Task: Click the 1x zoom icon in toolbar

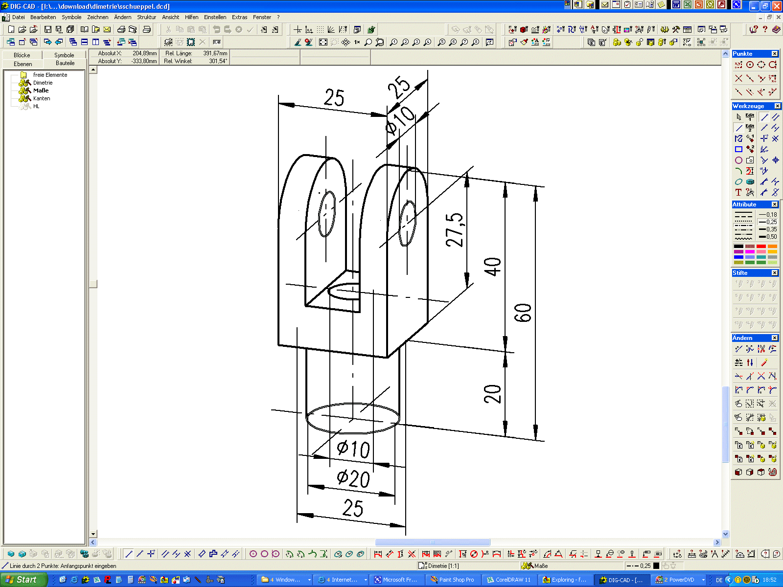Action: tap(357, 42)
